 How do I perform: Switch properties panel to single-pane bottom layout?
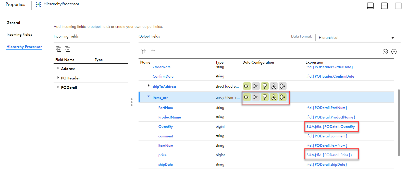(370, 6)
